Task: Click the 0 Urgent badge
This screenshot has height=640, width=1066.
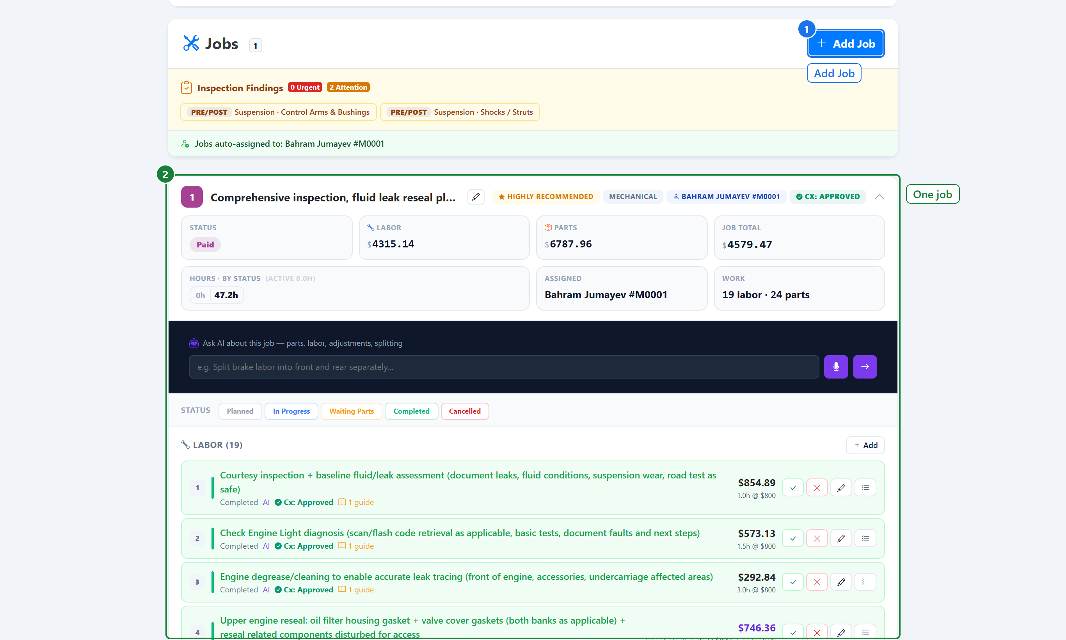Action: pyautogui.click(x=305, y=87)
